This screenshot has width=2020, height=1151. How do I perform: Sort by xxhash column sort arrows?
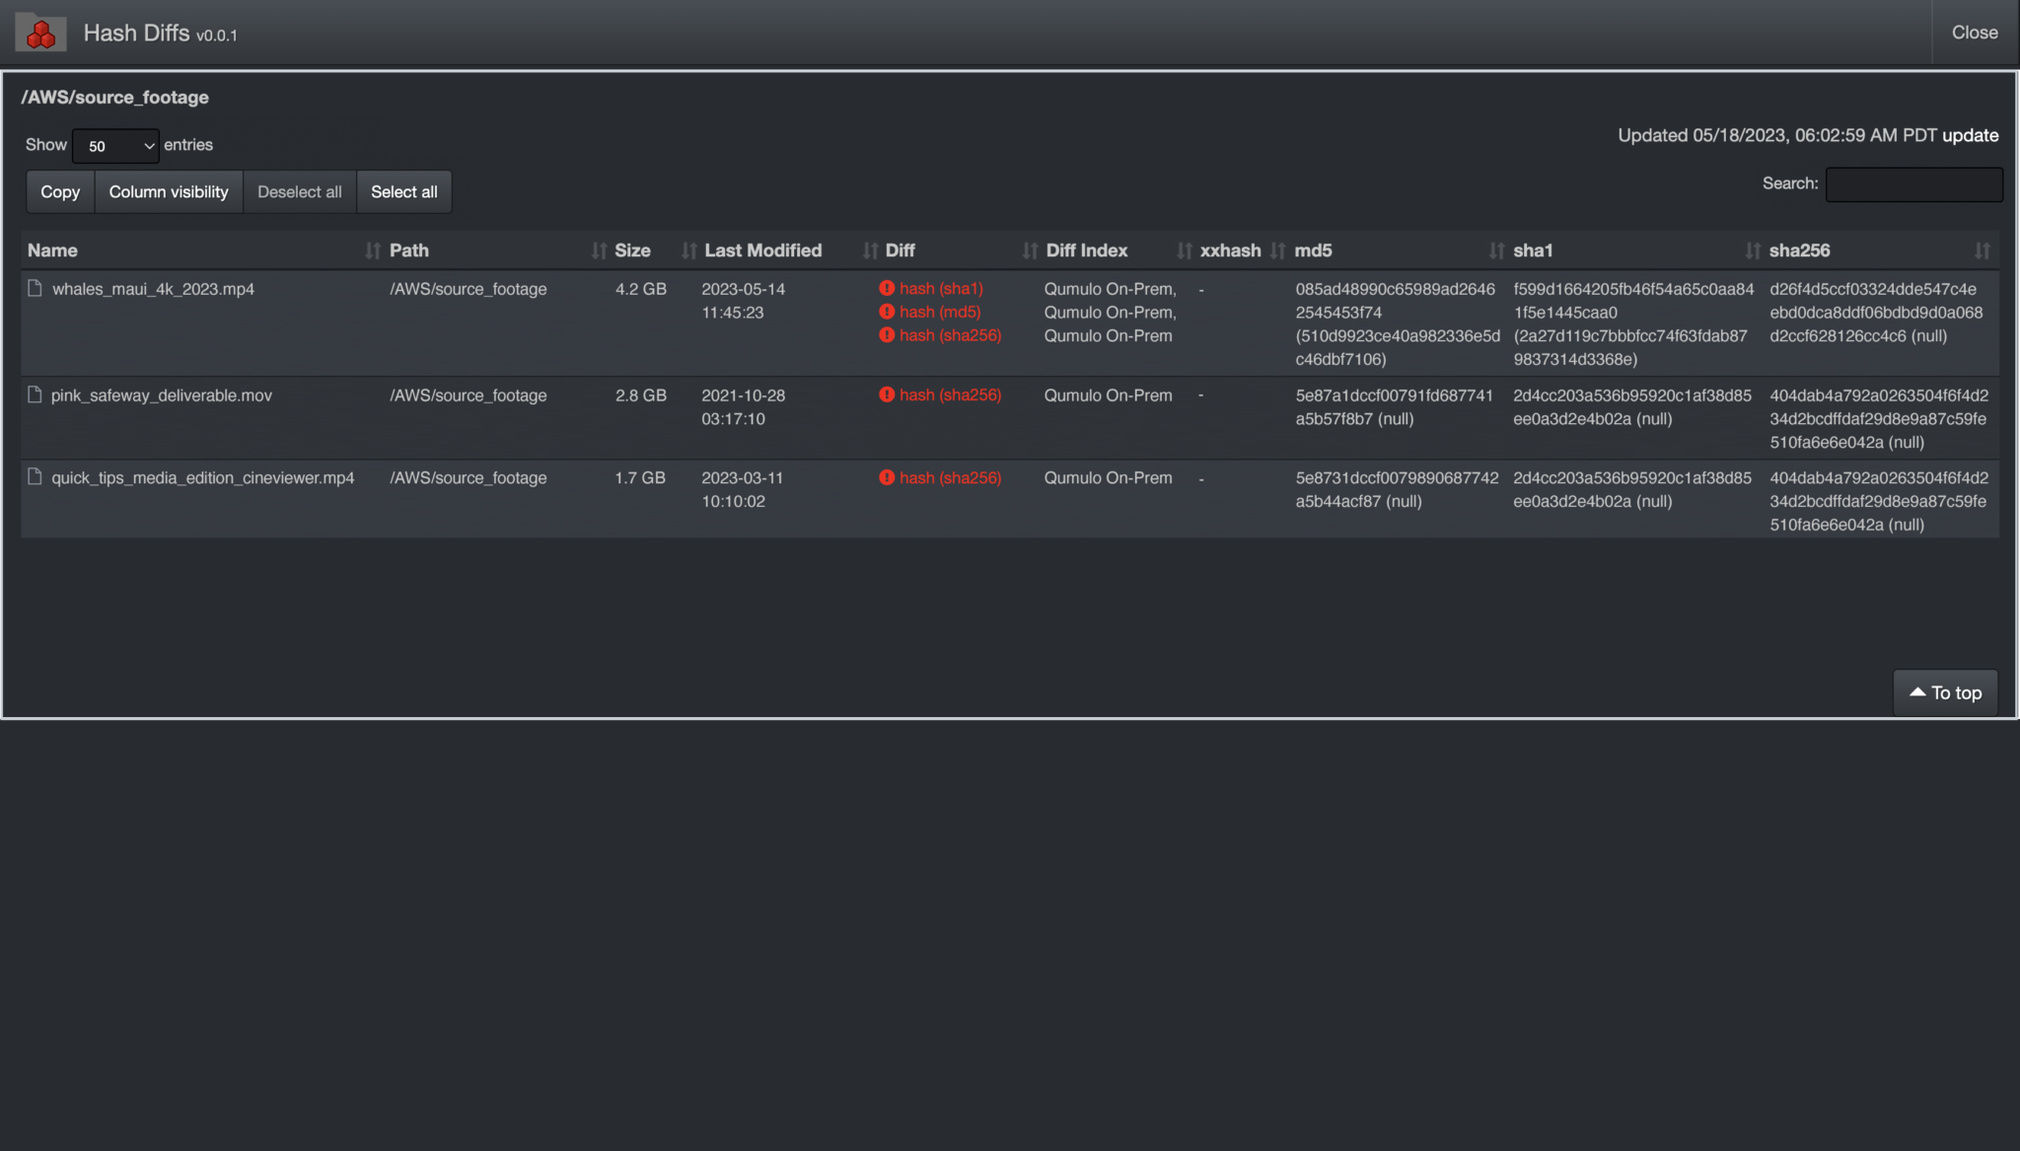(1277, 251)
